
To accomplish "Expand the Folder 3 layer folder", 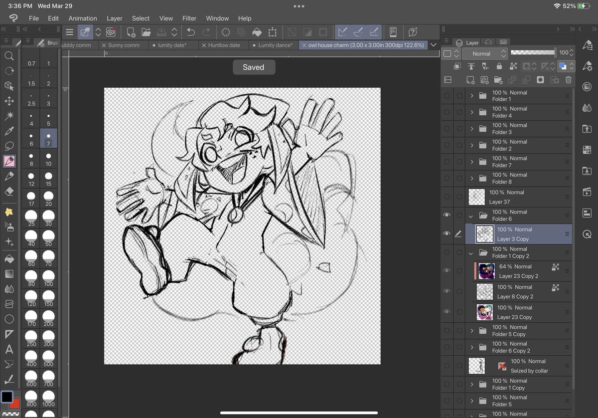I will pyautogui.click(x=471, y=129).
